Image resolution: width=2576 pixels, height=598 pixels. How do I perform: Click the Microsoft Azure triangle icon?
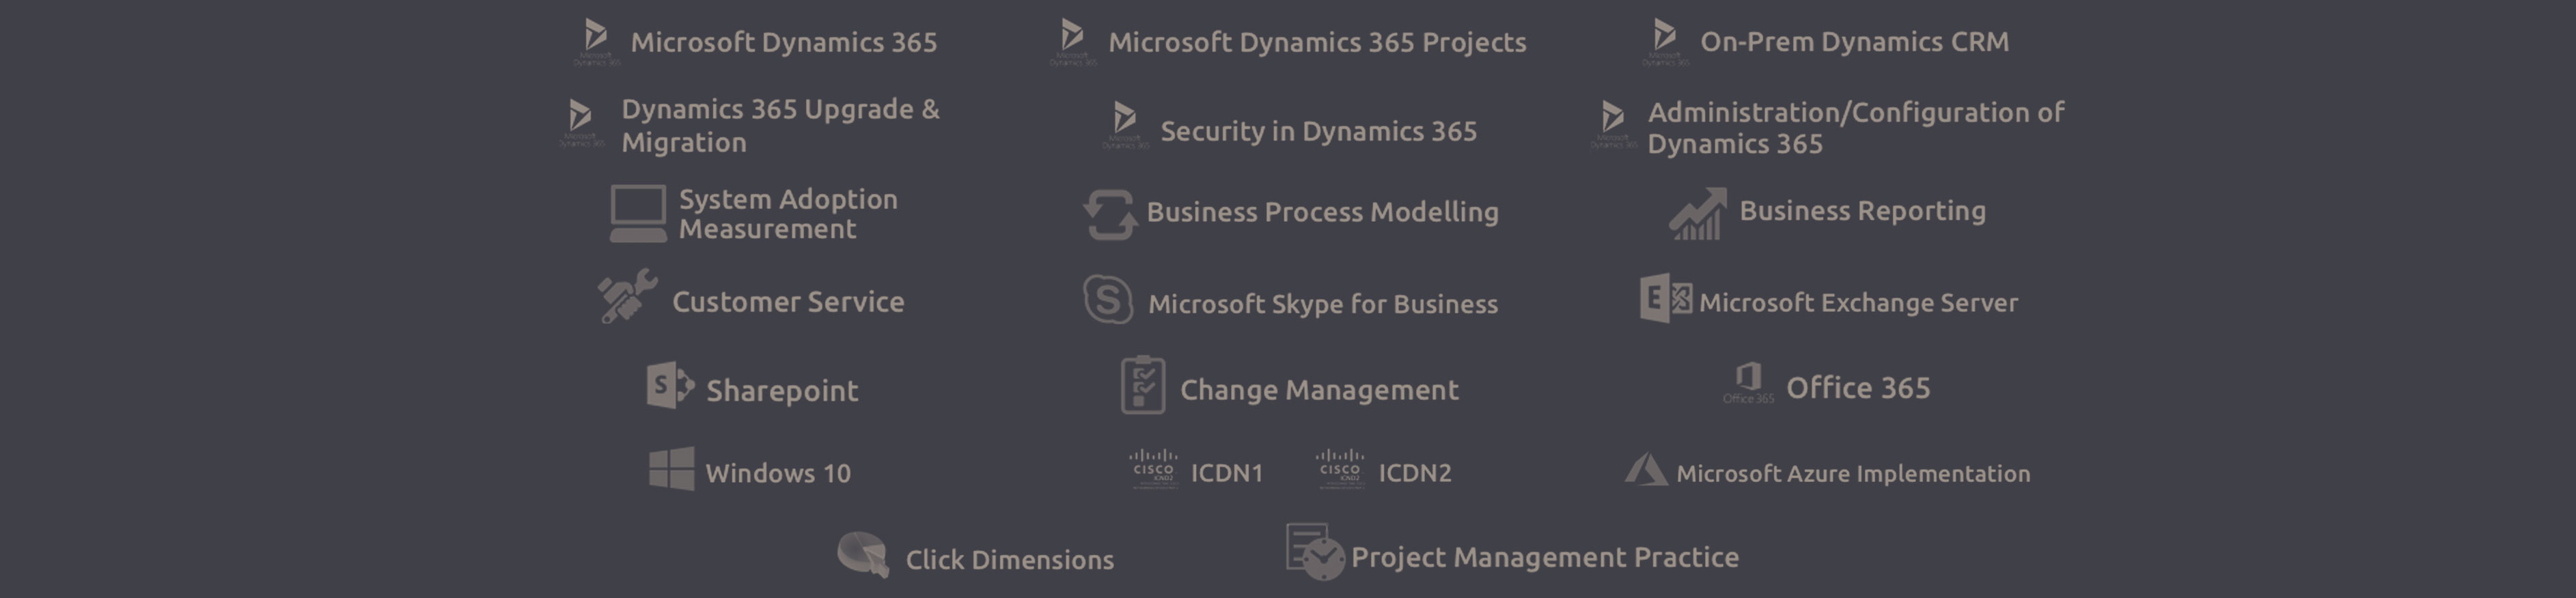pyautogui.click(x=1645, y=469)
